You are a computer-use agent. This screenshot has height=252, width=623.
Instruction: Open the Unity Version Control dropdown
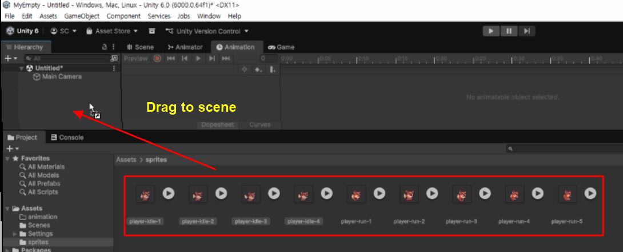coord(206,31)
